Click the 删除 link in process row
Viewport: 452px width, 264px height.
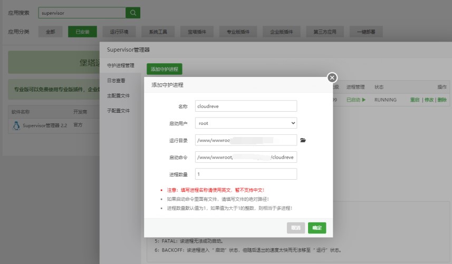tap(442, 100)
